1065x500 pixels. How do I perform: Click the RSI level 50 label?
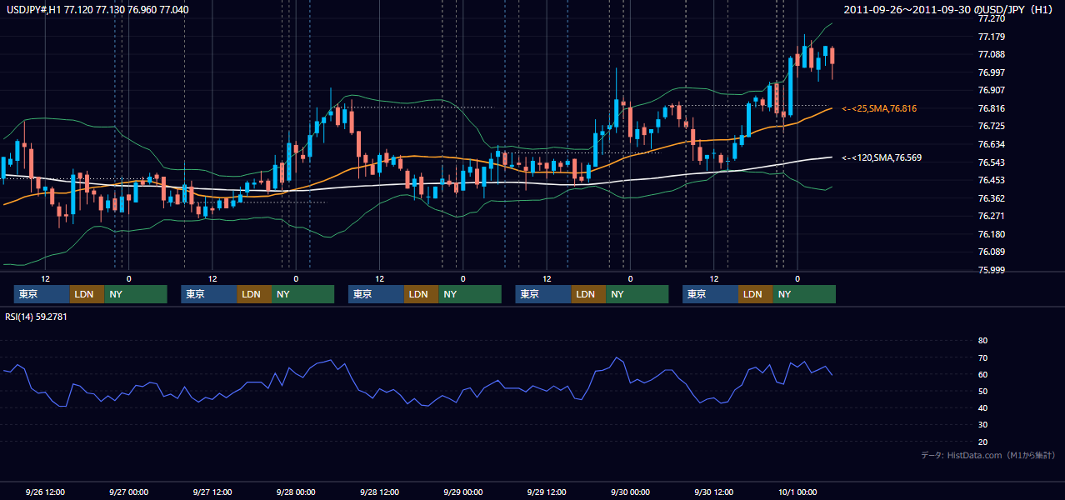point(983,391)
